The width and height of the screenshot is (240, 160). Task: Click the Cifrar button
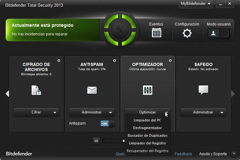tap(36, 112)
